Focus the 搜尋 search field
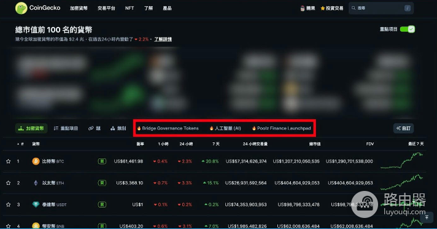This screenshot has height=229, width=437. 381,8
